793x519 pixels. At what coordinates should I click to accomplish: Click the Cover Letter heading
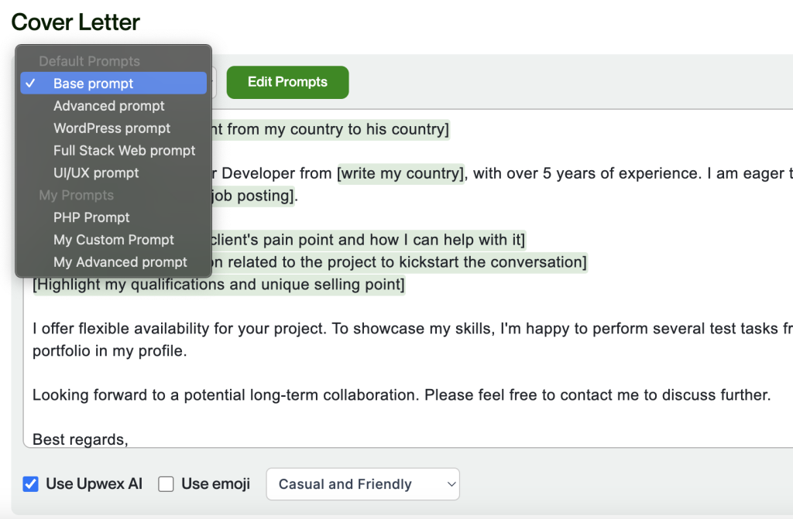point(76,22)
